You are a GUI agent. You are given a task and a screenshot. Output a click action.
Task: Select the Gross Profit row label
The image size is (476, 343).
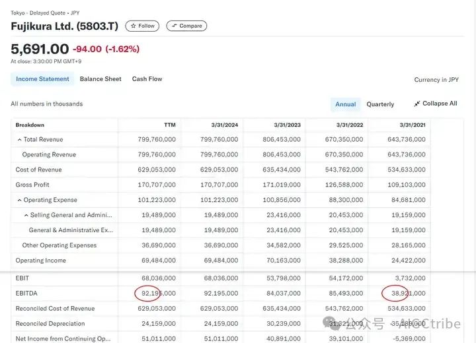point(32,185)
